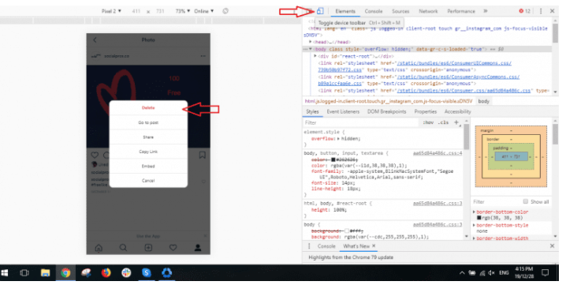Open File Explorer from the taskbar

(x=45, y=273)
